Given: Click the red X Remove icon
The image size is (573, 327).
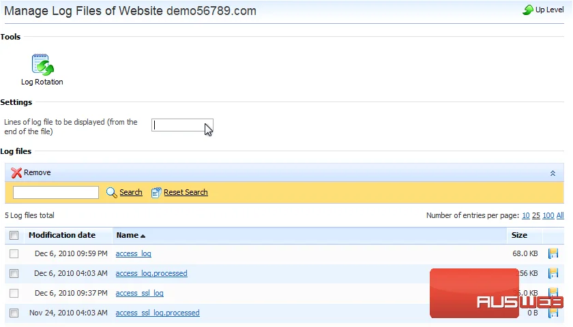Looking at the screenshot, I should pyautogui.click(x=16, y=172).
